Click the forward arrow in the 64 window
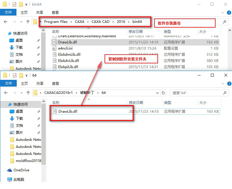232x189 pixels. tap(15, 93)
